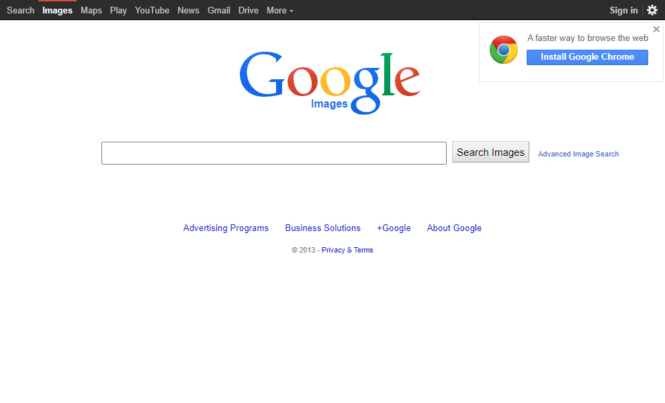Open the Privacy & Terms link
Viewport: 665px width, 403px height.
[x=347, y=251]
